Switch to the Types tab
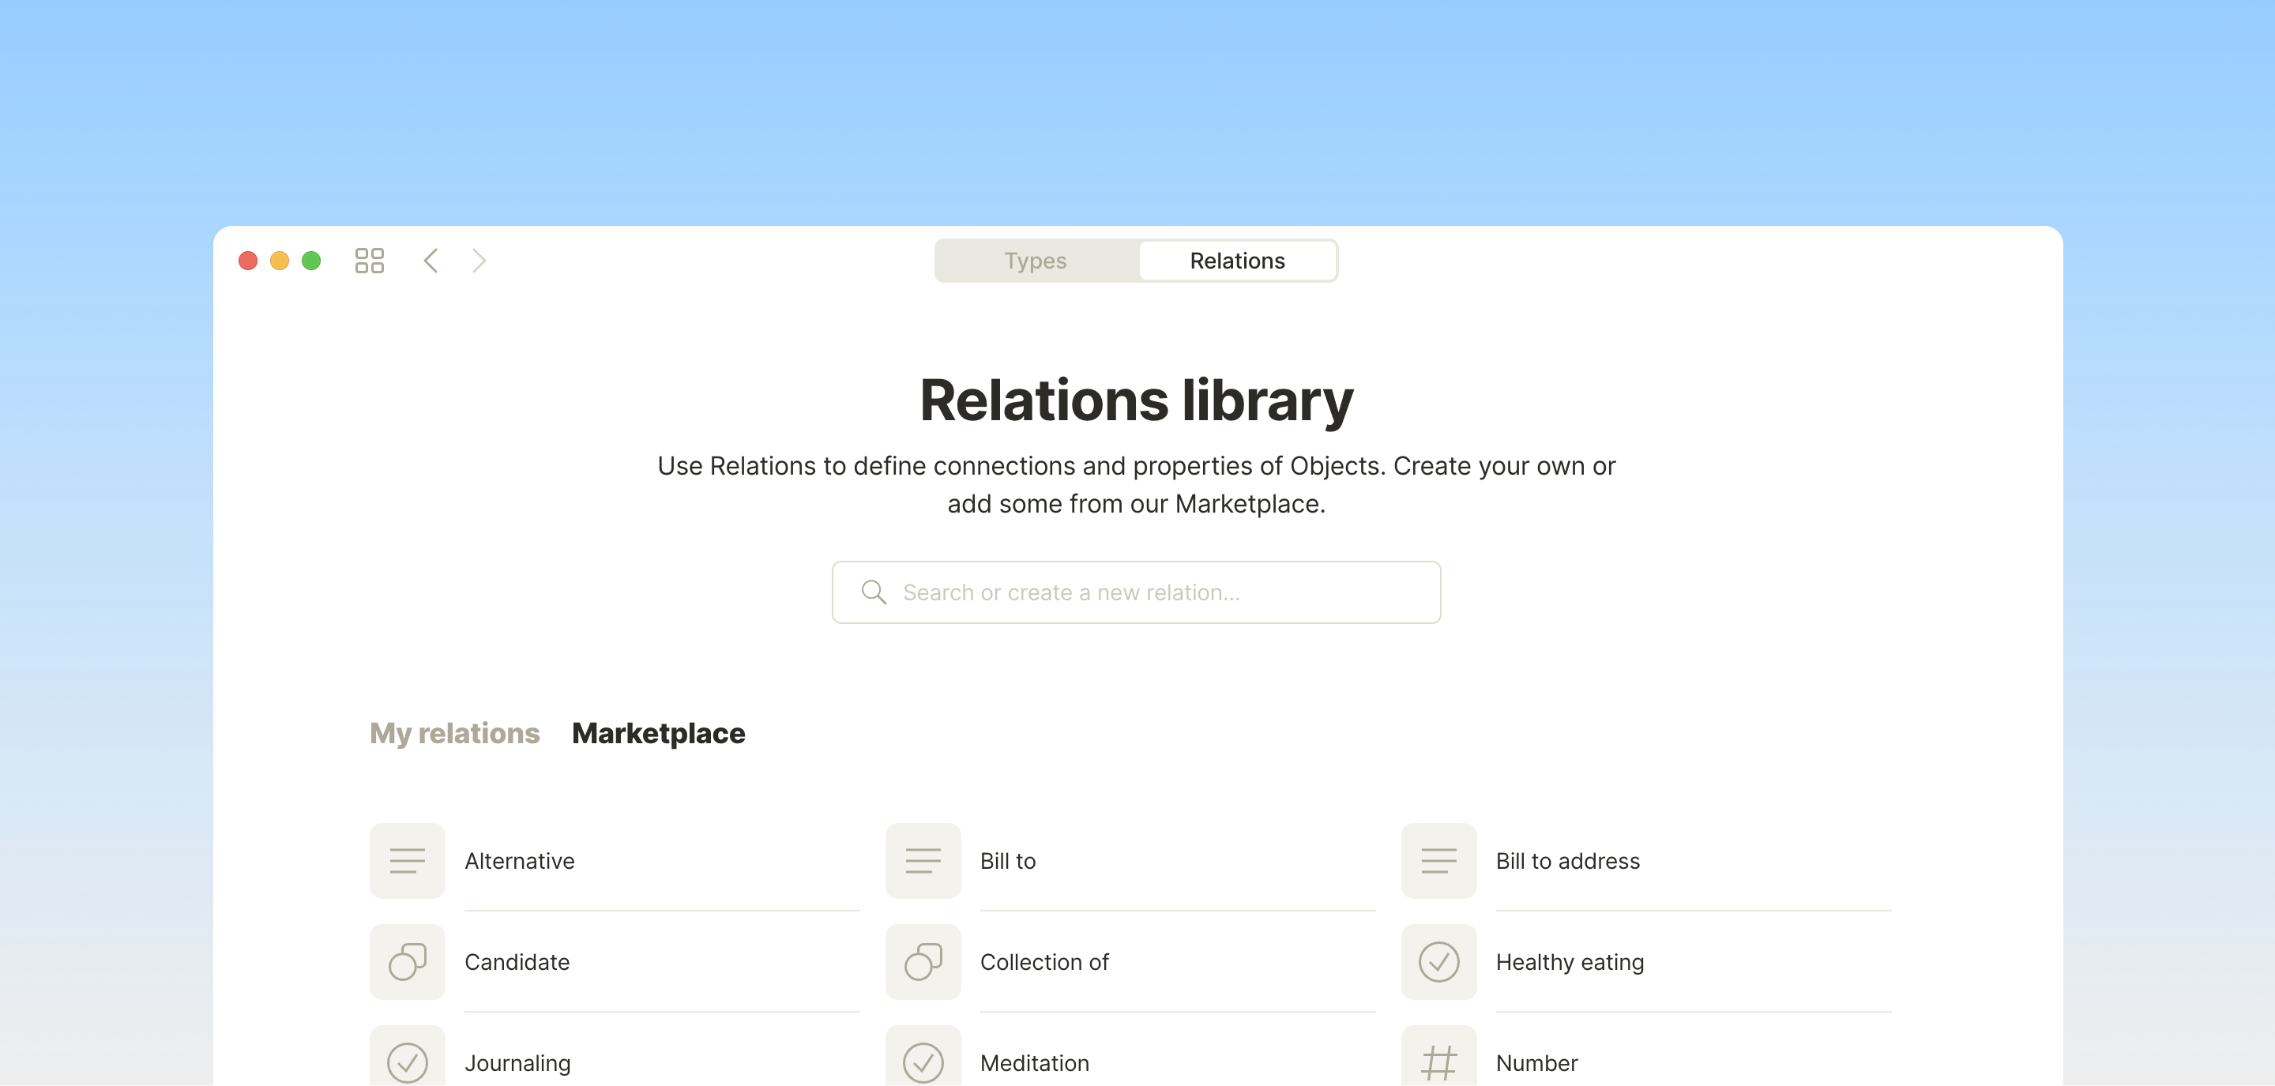 (1036, 261)
